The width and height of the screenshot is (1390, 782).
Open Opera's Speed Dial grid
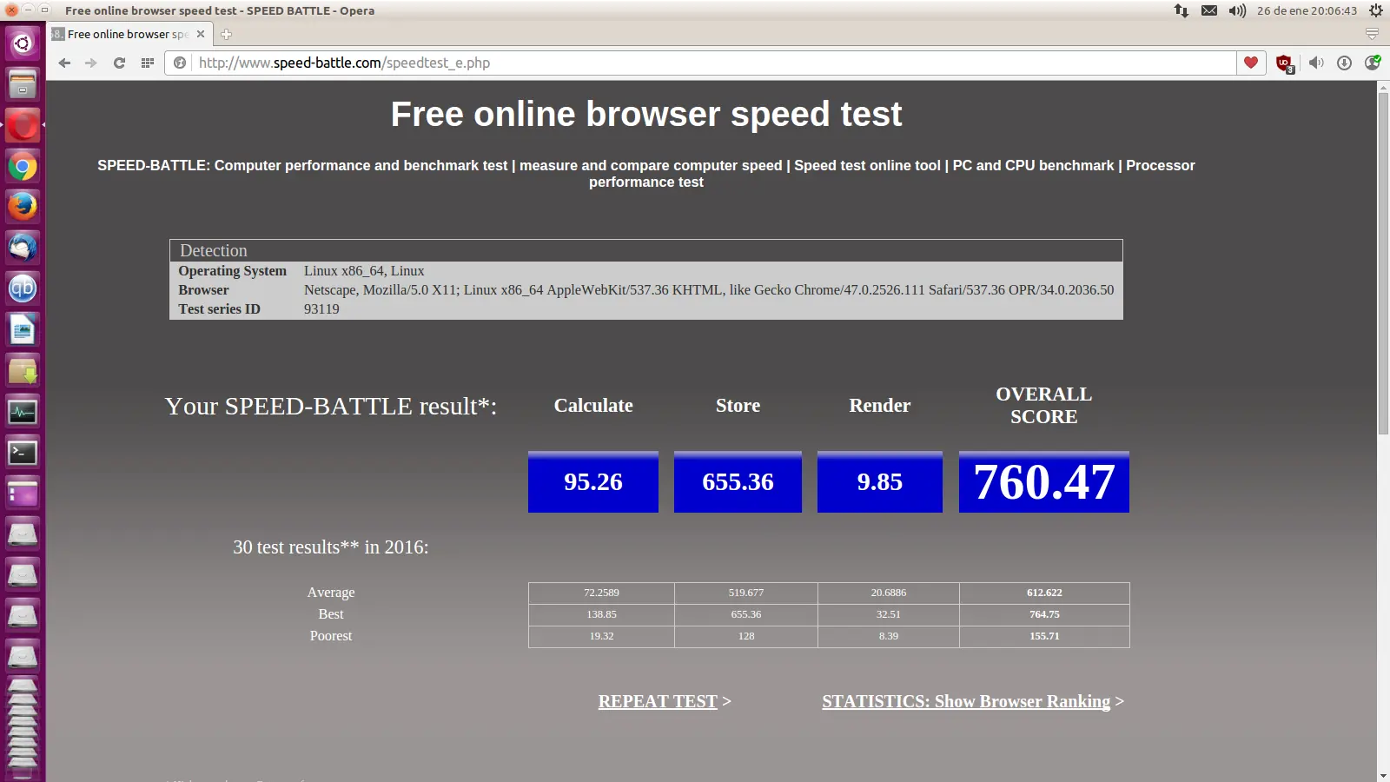point(148,63)
